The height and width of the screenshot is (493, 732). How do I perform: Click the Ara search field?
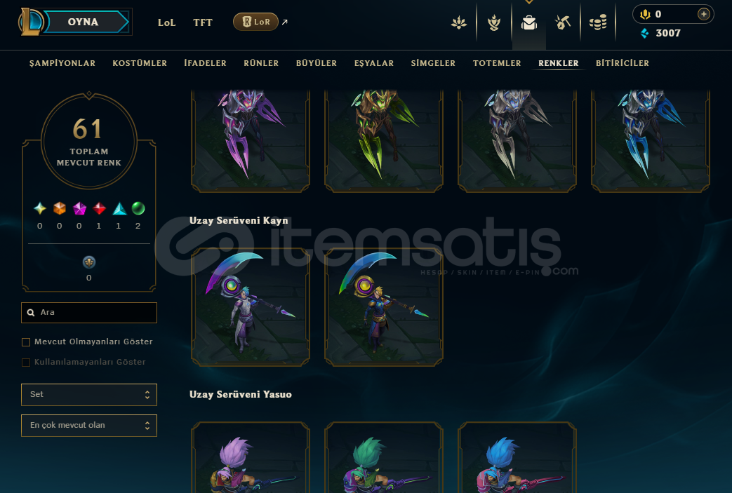(x=89, y=313)
